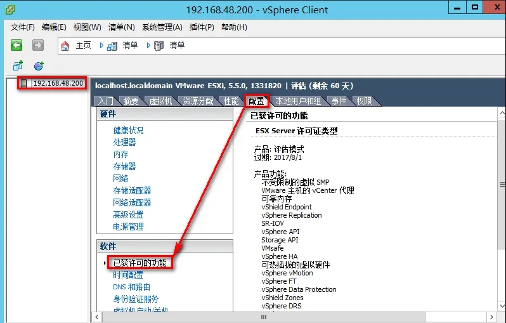
Task: Click the second 清单 inventory breadcrumb icon
Action: [159, 46]
